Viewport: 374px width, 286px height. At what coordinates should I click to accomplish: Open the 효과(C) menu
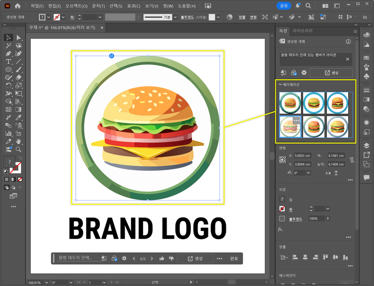[x=134, y=6]
